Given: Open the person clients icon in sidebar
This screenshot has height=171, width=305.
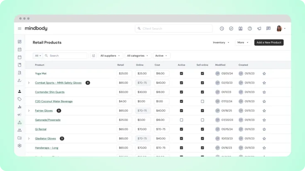Looking at the screenshot, I should [x=20, y=92].
